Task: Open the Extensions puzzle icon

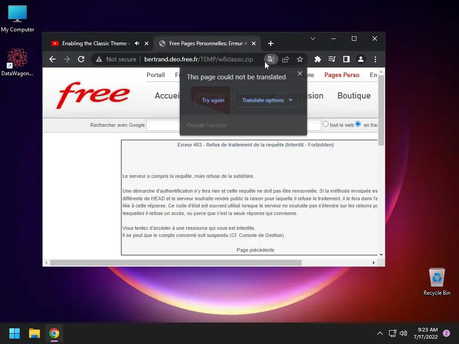Action: (318, 60)
